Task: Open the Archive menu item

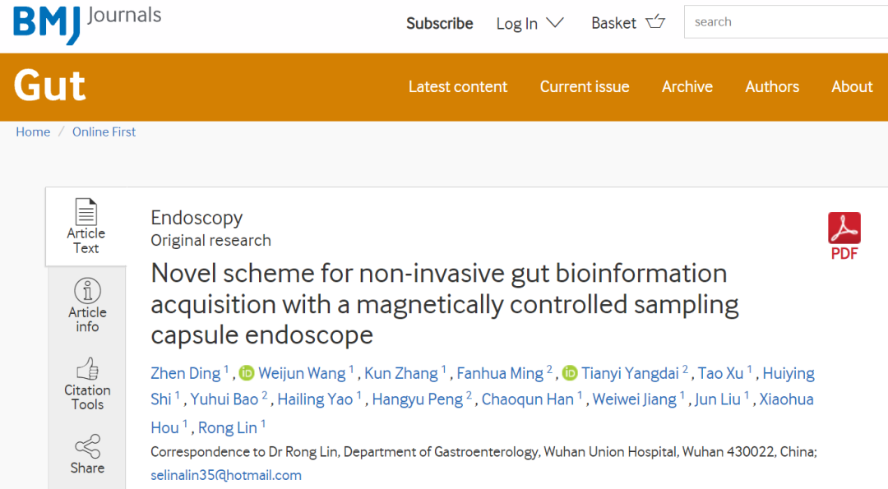Action: pos(687,86)
